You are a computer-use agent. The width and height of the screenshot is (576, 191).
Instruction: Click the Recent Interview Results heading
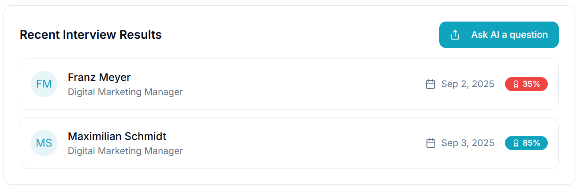tap(91, 35)
